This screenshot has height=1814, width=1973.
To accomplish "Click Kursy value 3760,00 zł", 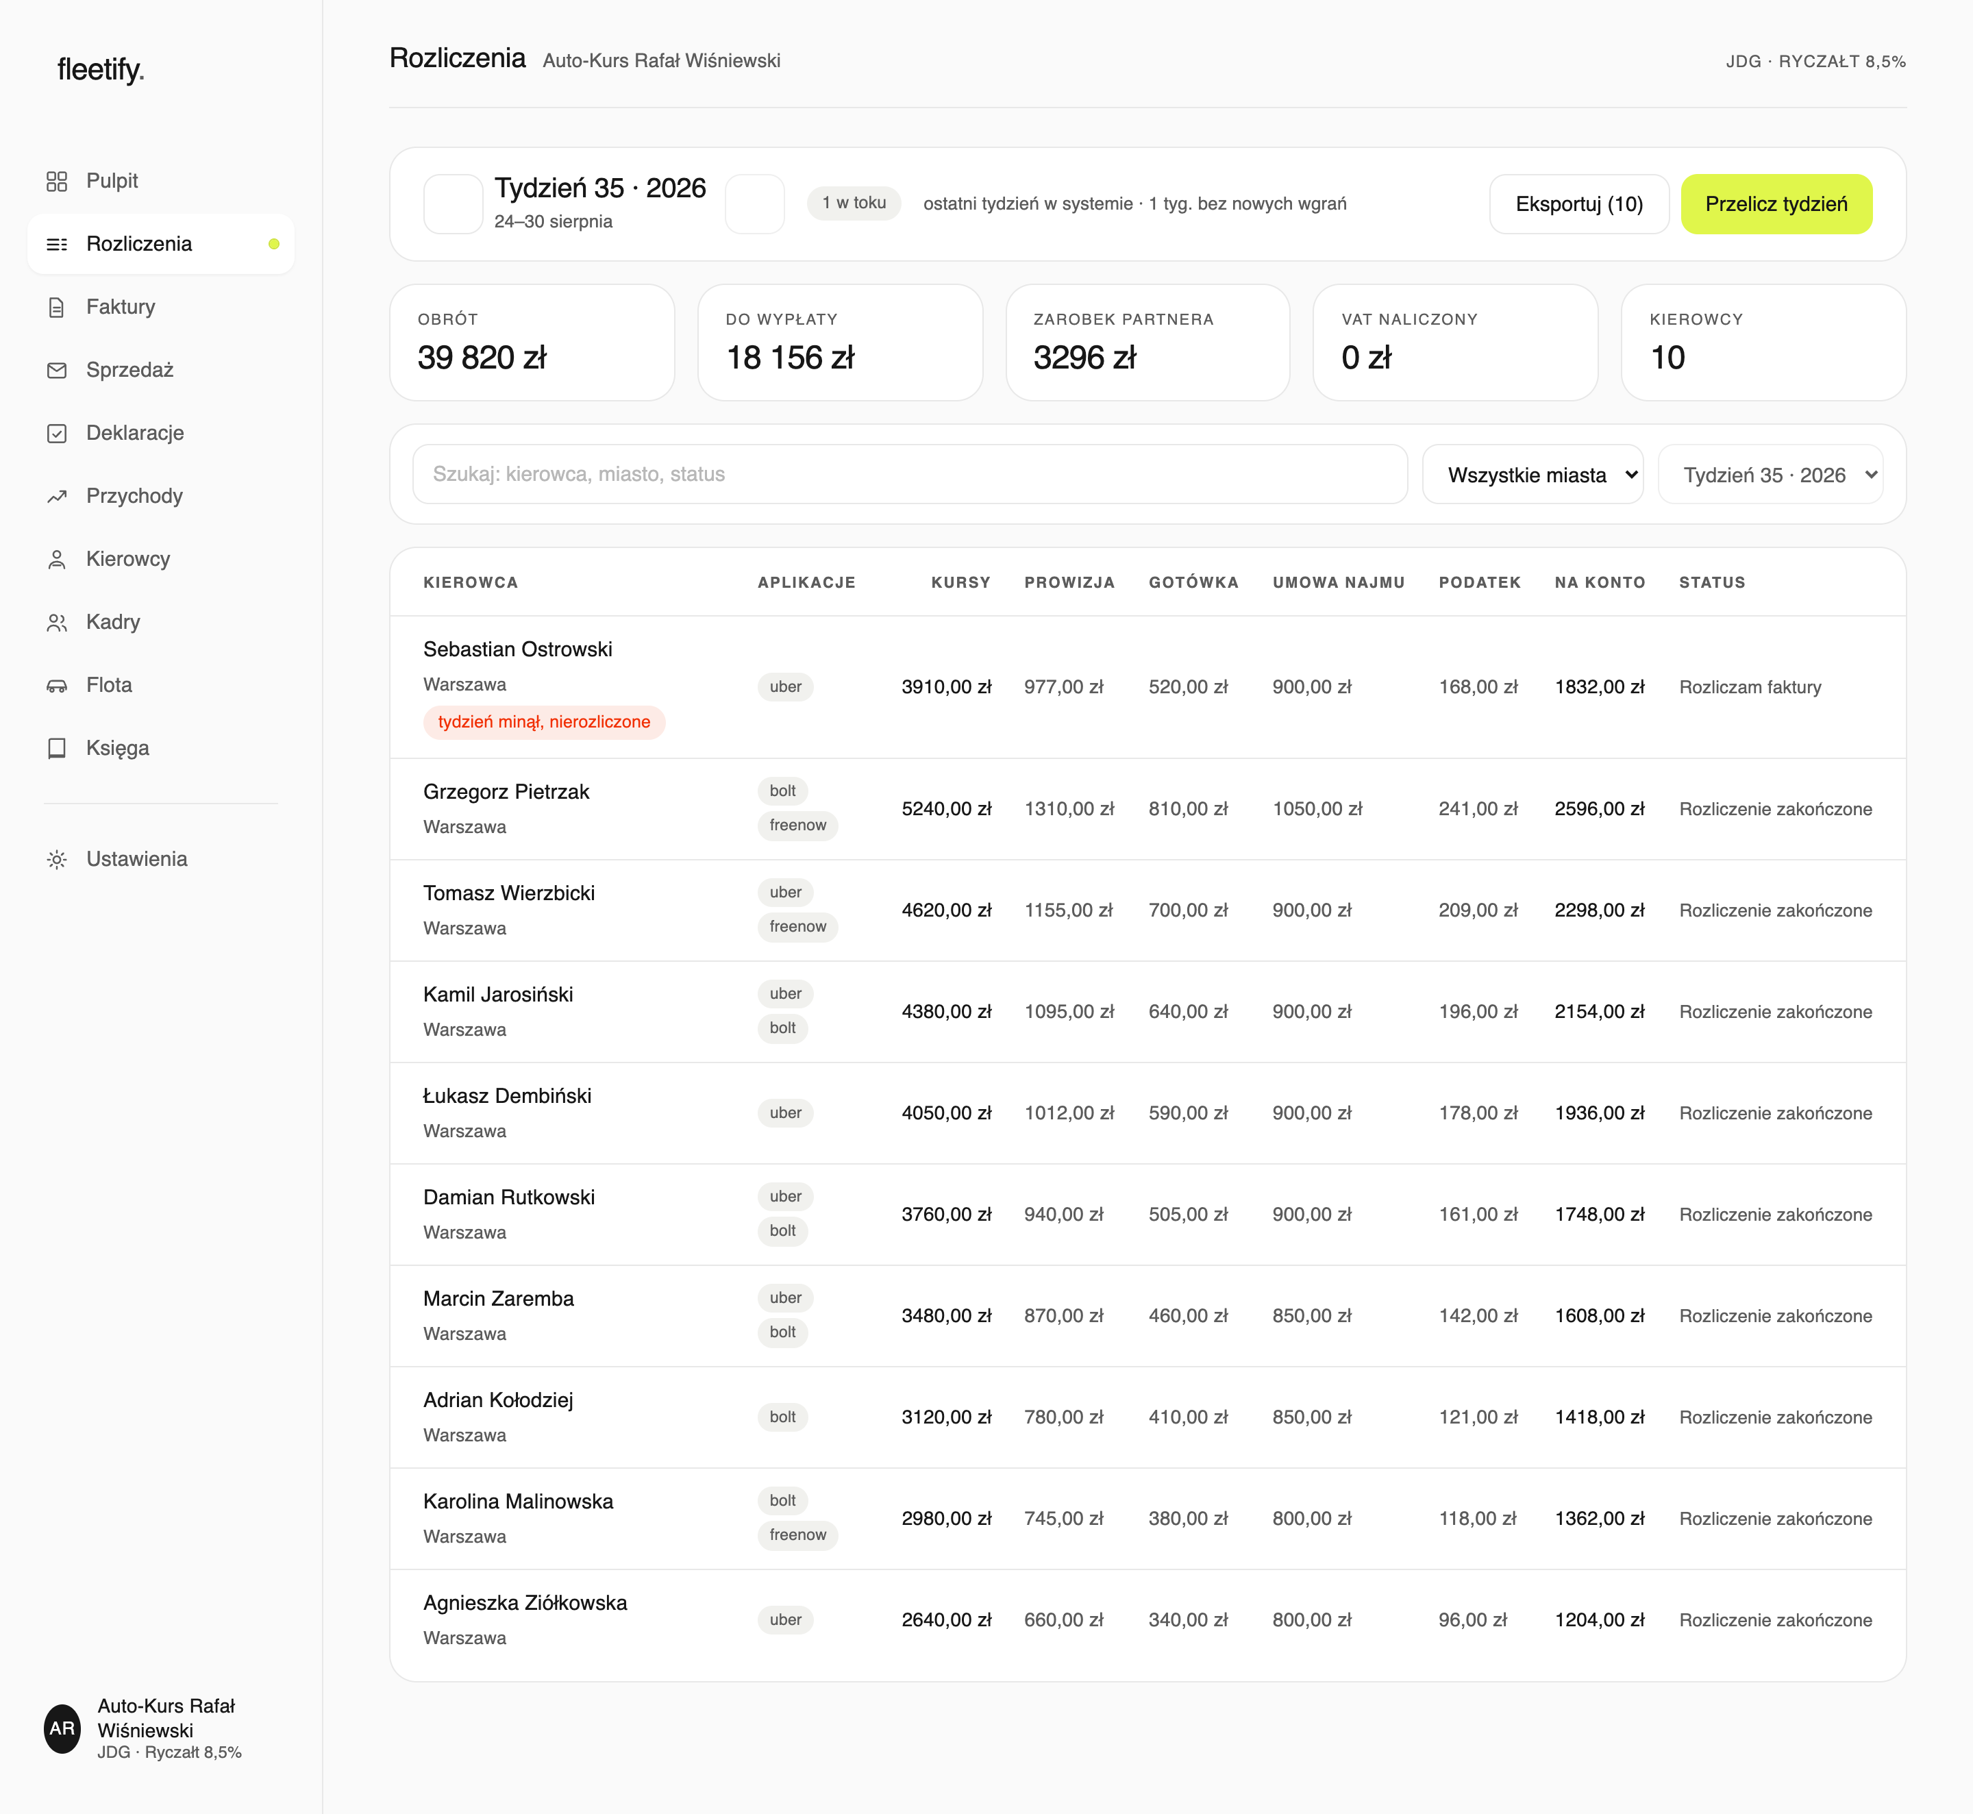I will coord(946,1215).
